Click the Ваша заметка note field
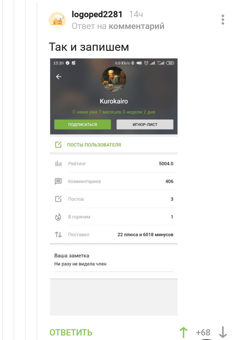Image resolution: width=238 pixels, height=340 pixels. tap(114, 260)
